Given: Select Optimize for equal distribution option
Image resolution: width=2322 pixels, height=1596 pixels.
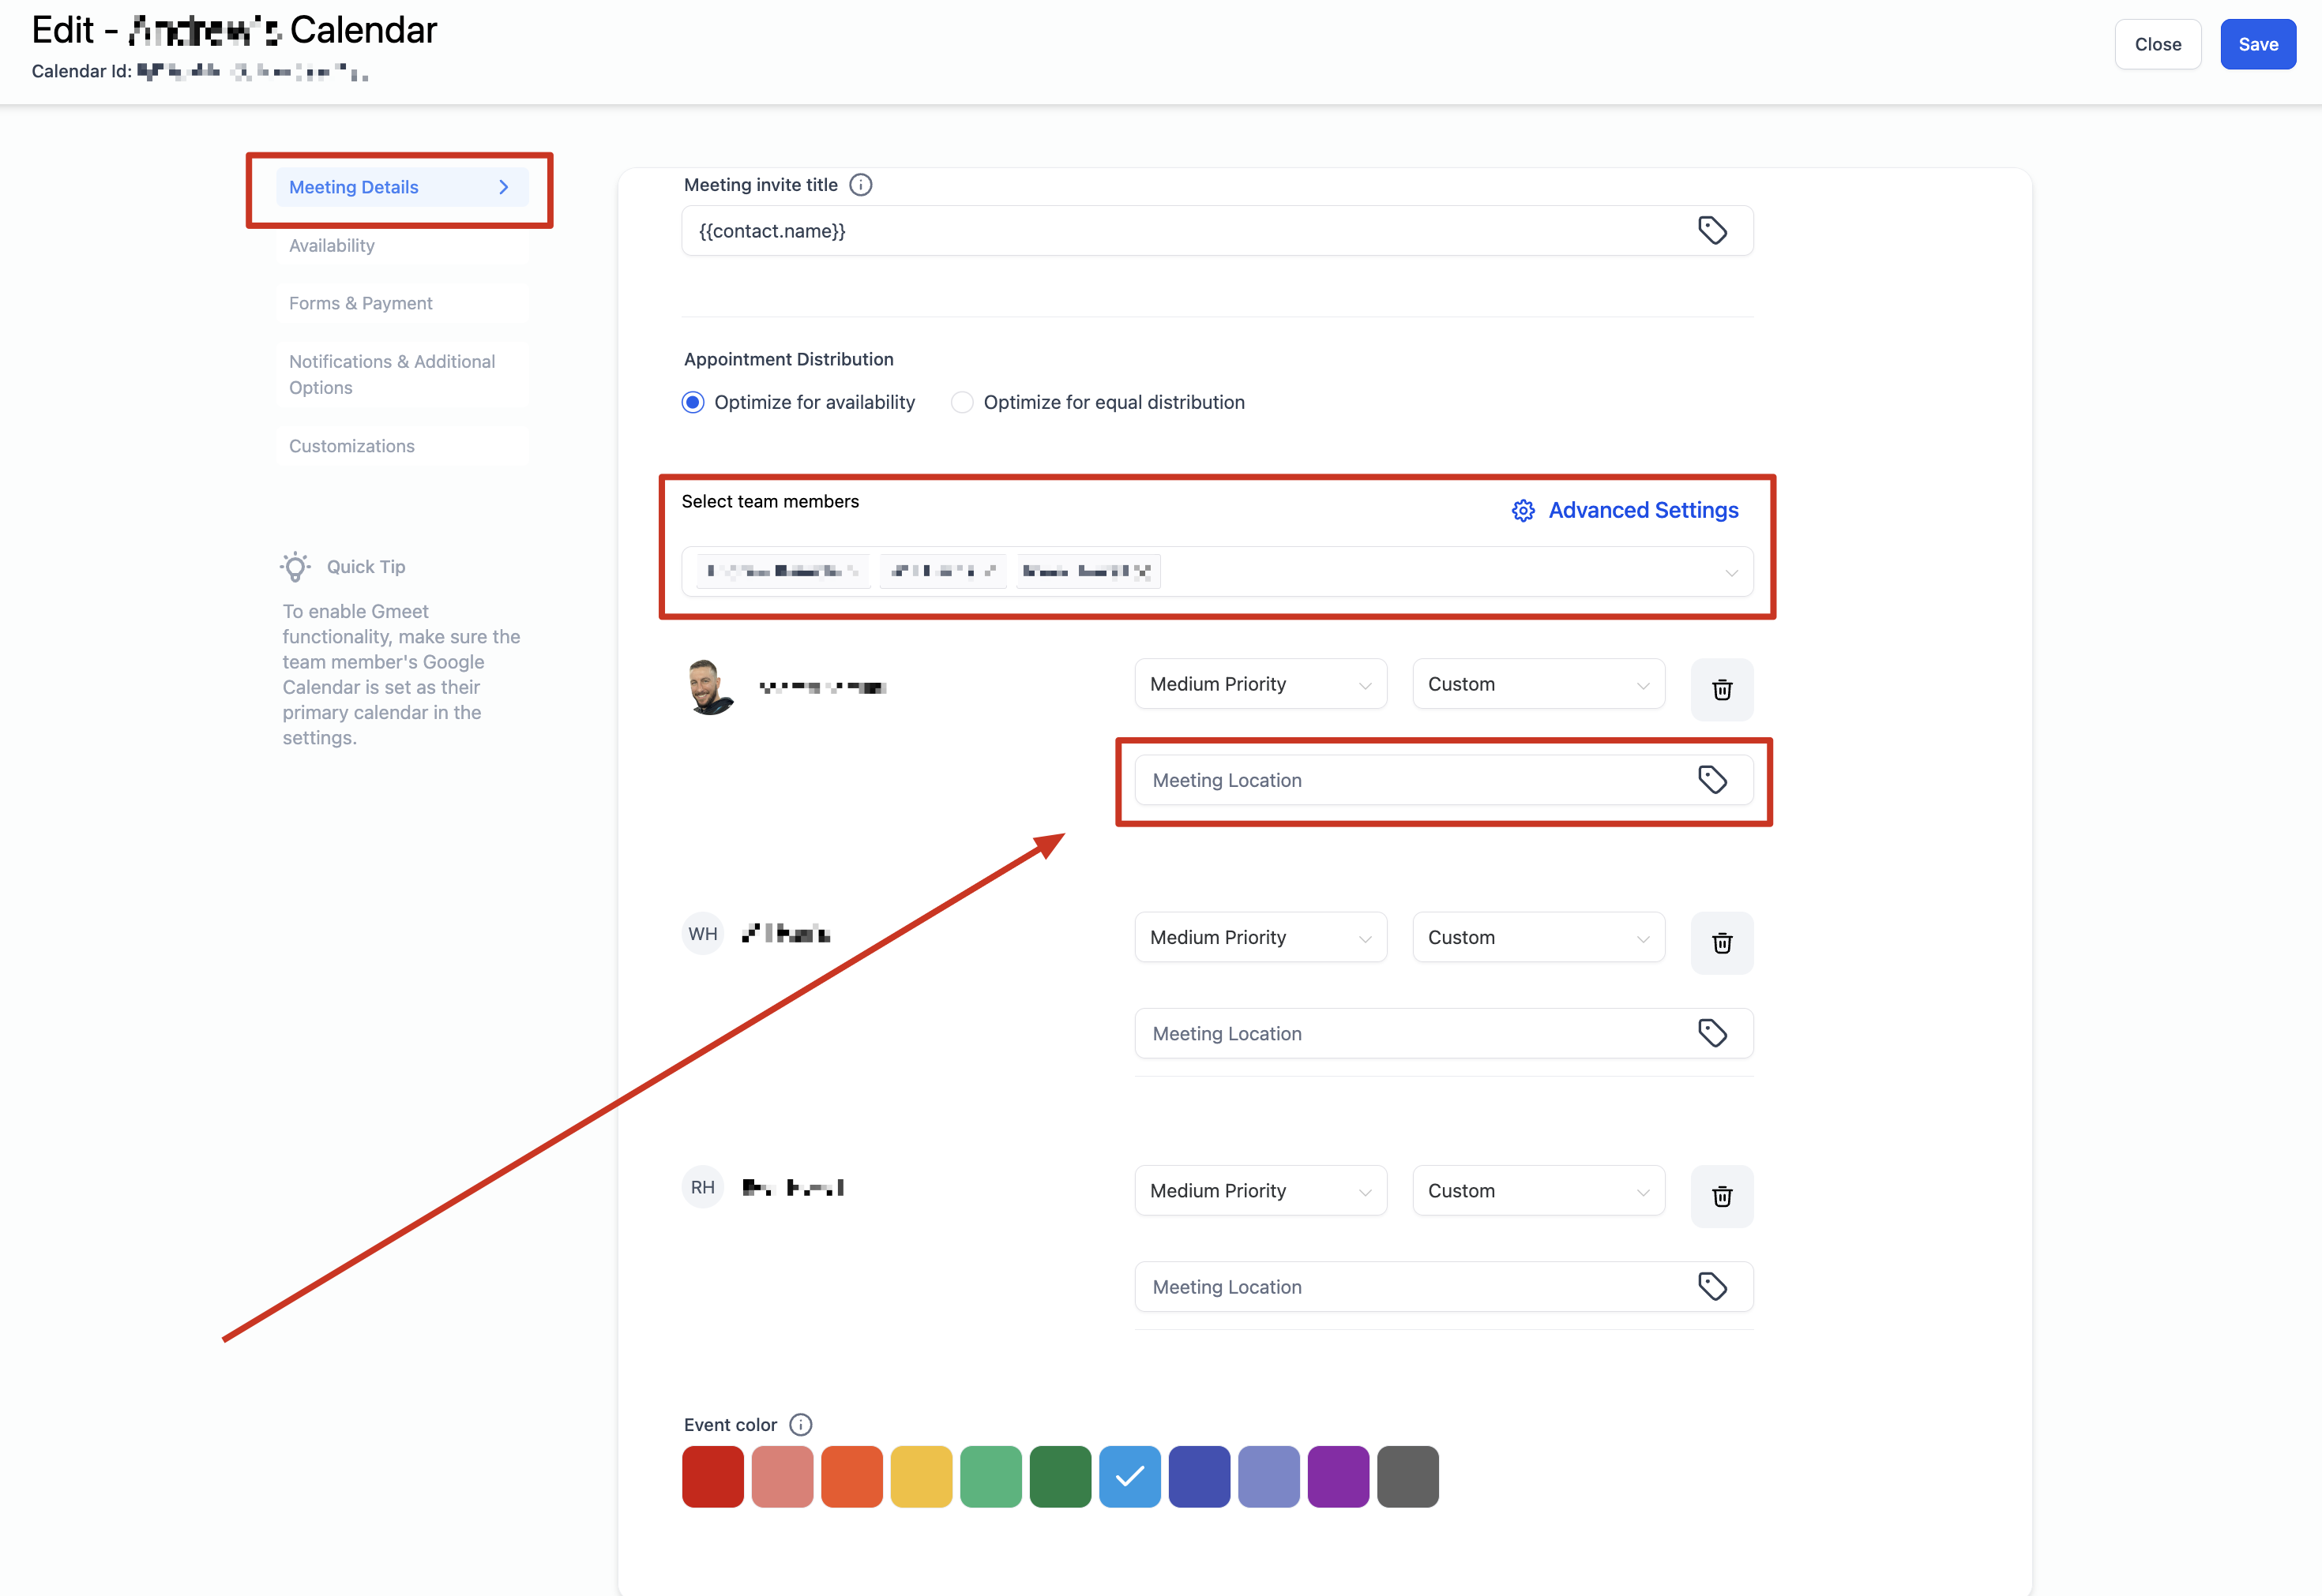Looking at the screenshot, I should pyautogui.click(x=963, y=403).
